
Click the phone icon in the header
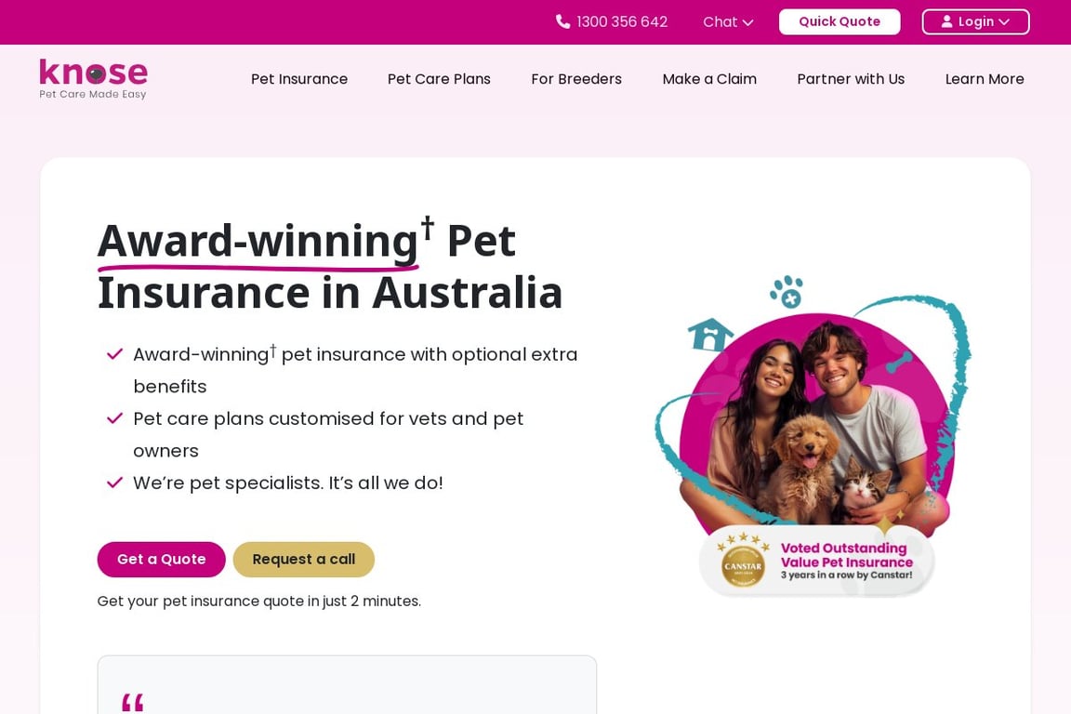[x=561, y=21]
